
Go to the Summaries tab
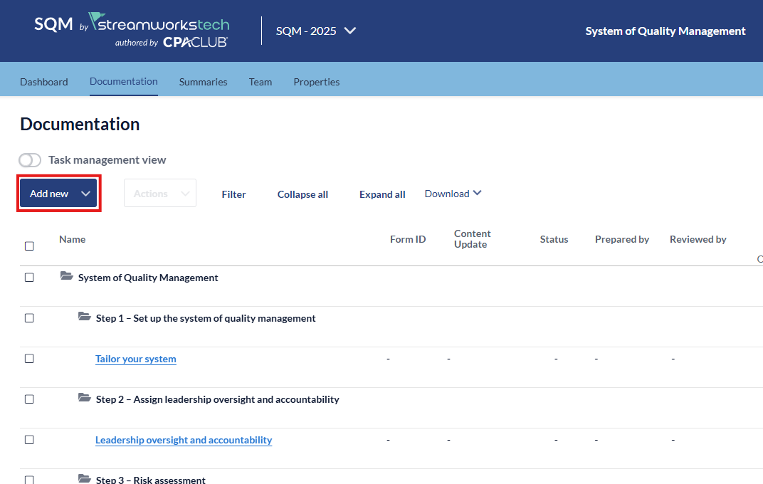[x=203, y=82]
